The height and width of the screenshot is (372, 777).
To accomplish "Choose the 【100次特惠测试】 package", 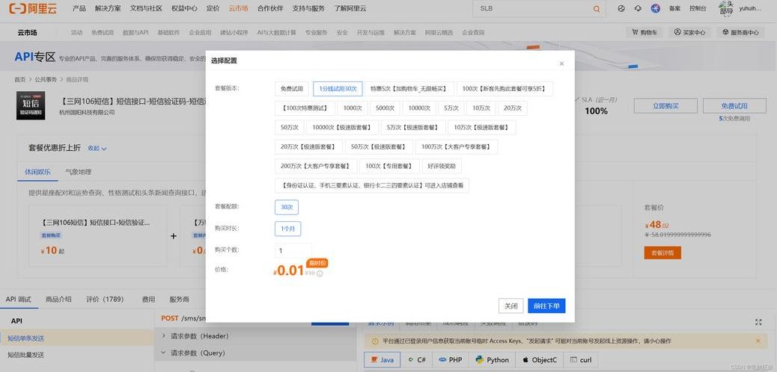I will [x=304, y=108].
